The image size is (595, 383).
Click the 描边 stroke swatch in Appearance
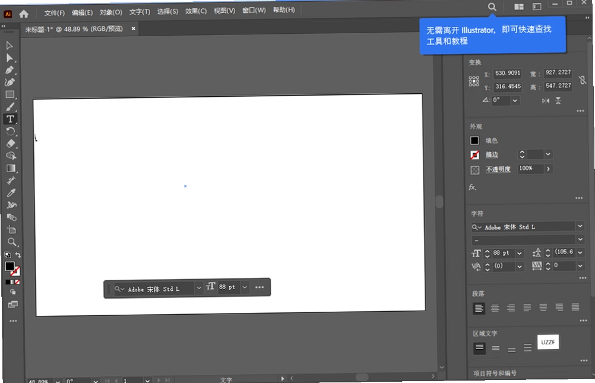tap(474, 155)
